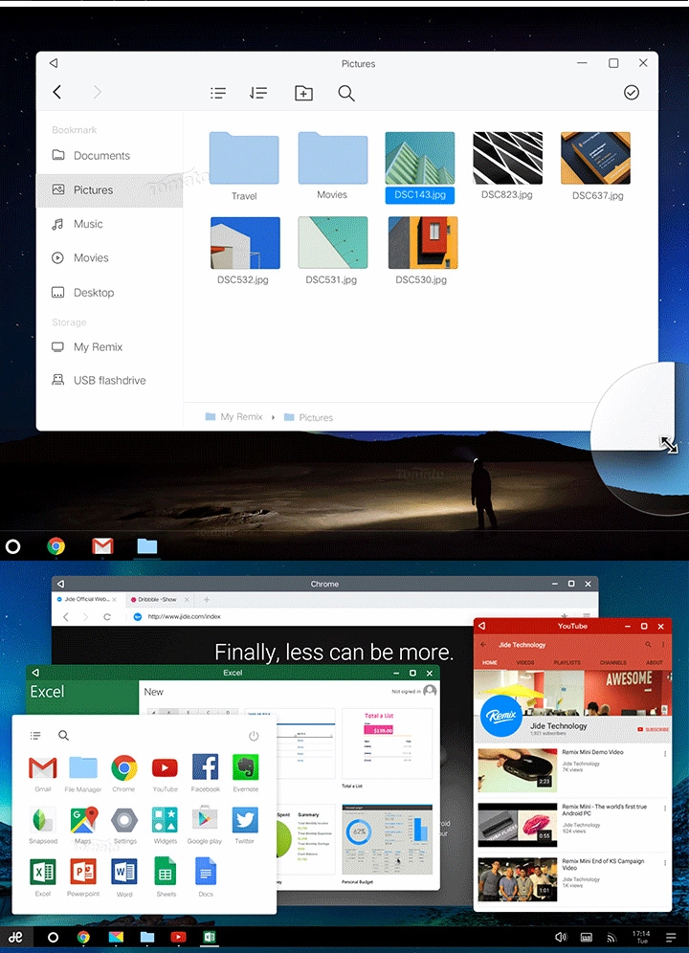Open Evernote in the app launcher
This screenshot has width=689, height=953.
246,772
